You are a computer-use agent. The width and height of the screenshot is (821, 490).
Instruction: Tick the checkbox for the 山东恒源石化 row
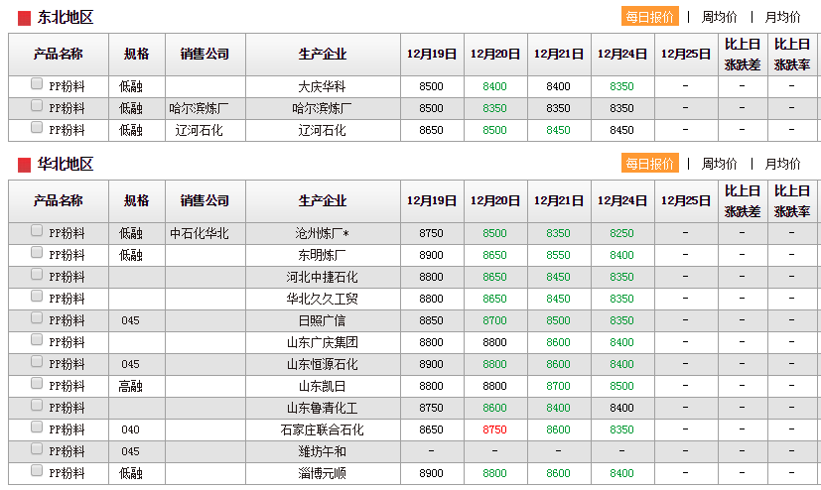pos(37,361)
